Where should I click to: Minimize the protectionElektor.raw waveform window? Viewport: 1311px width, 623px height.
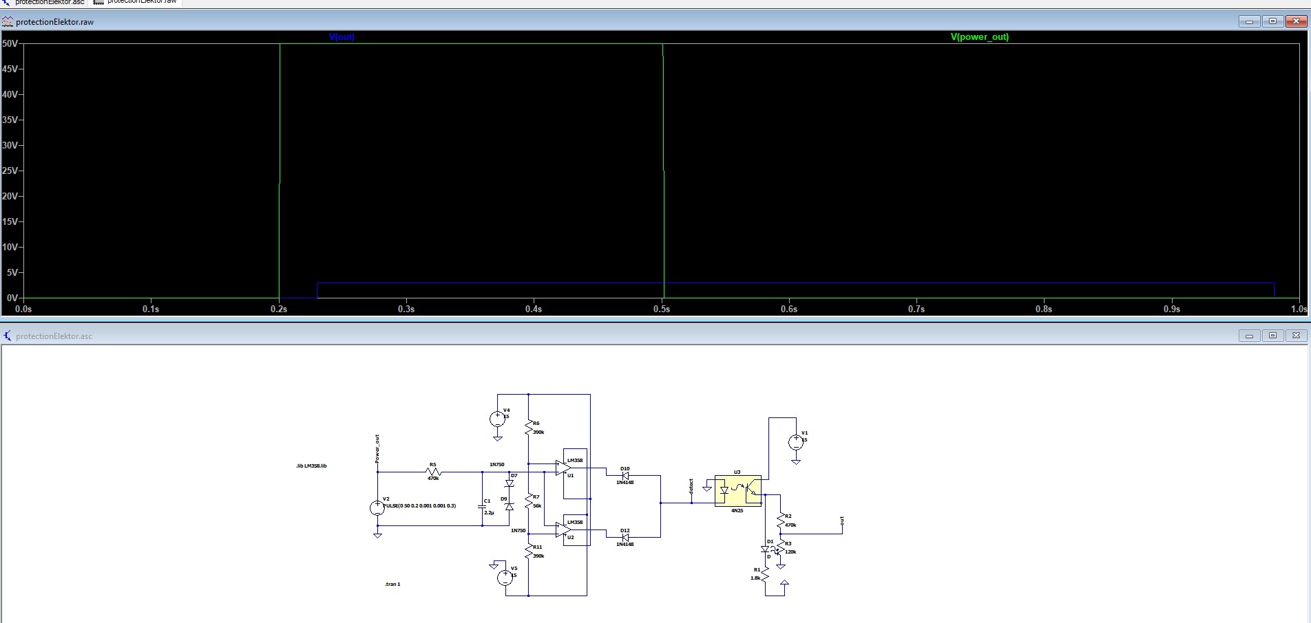[1249, 21]
